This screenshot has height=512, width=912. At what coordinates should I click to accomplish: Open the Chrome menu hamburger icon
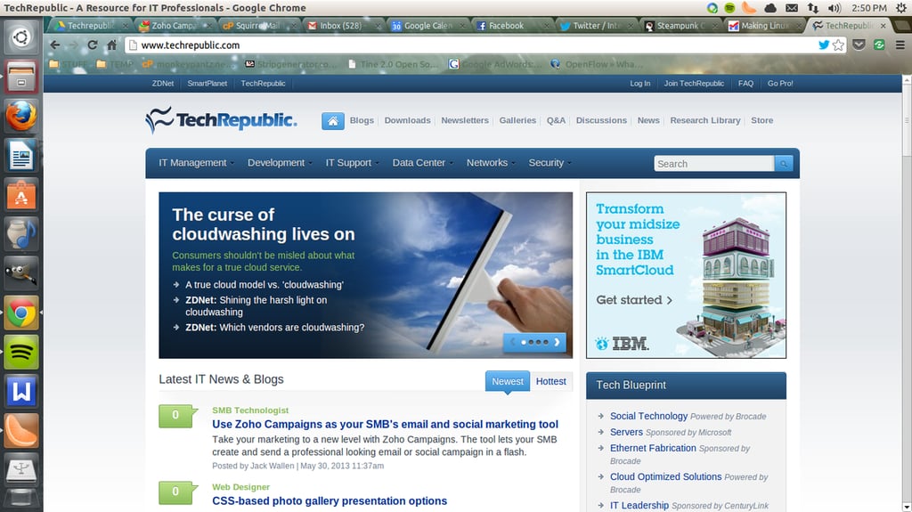900,45
